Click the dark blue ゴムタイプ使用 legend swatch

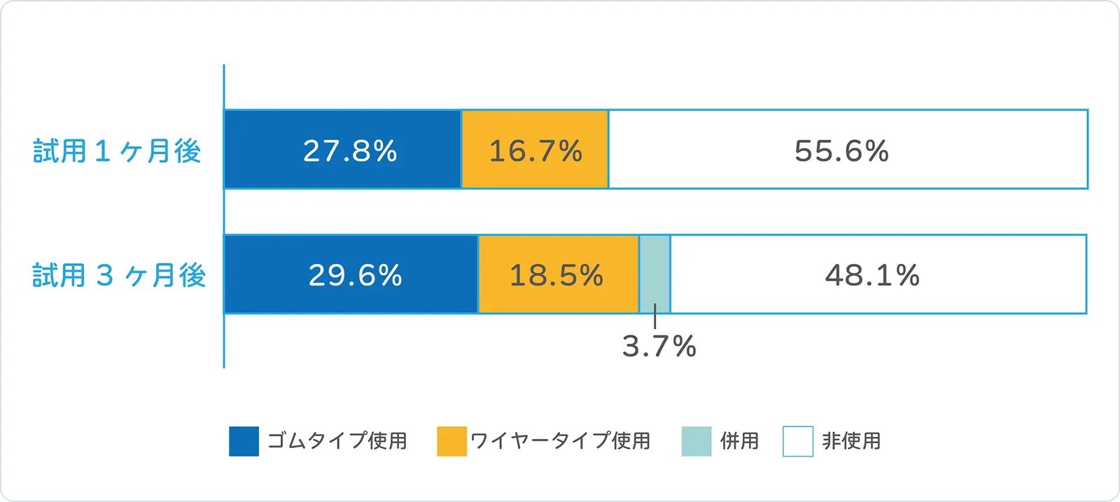(244, 441)
